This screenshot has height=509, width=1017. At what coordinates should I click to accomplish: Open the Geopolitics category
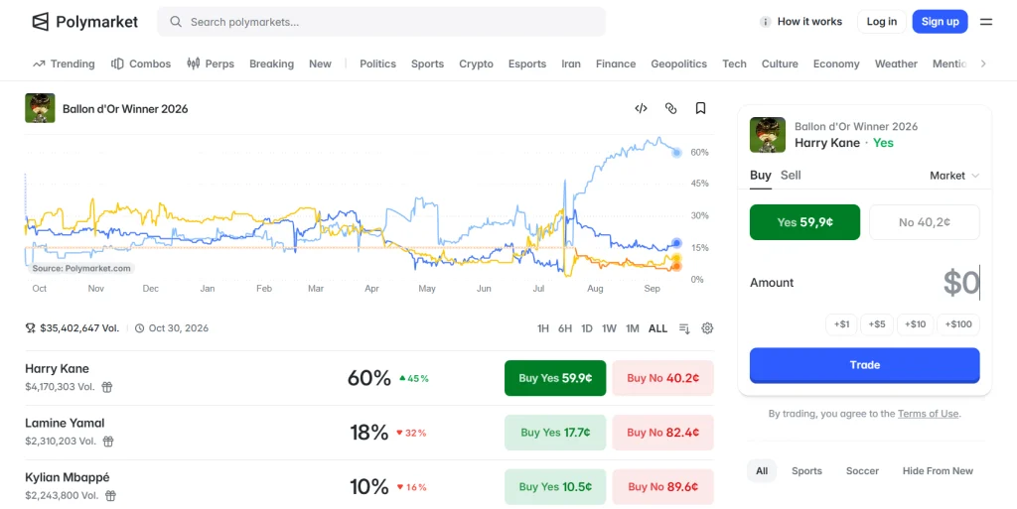[x=678, y=64]
